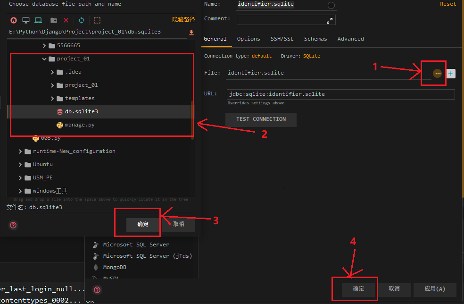Confirm data source dialog 确定 button
This screenshot has width=464, height=304.
coord(358,289)
